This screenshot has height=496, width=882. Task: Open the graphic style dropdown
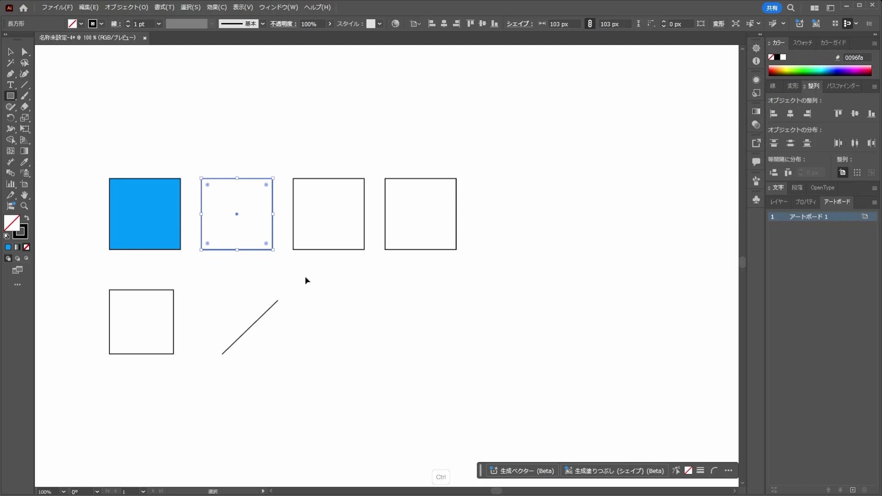pos(379,24)
